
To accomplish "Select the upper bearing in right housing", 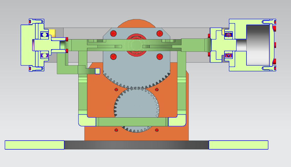I will click(229, 35).
